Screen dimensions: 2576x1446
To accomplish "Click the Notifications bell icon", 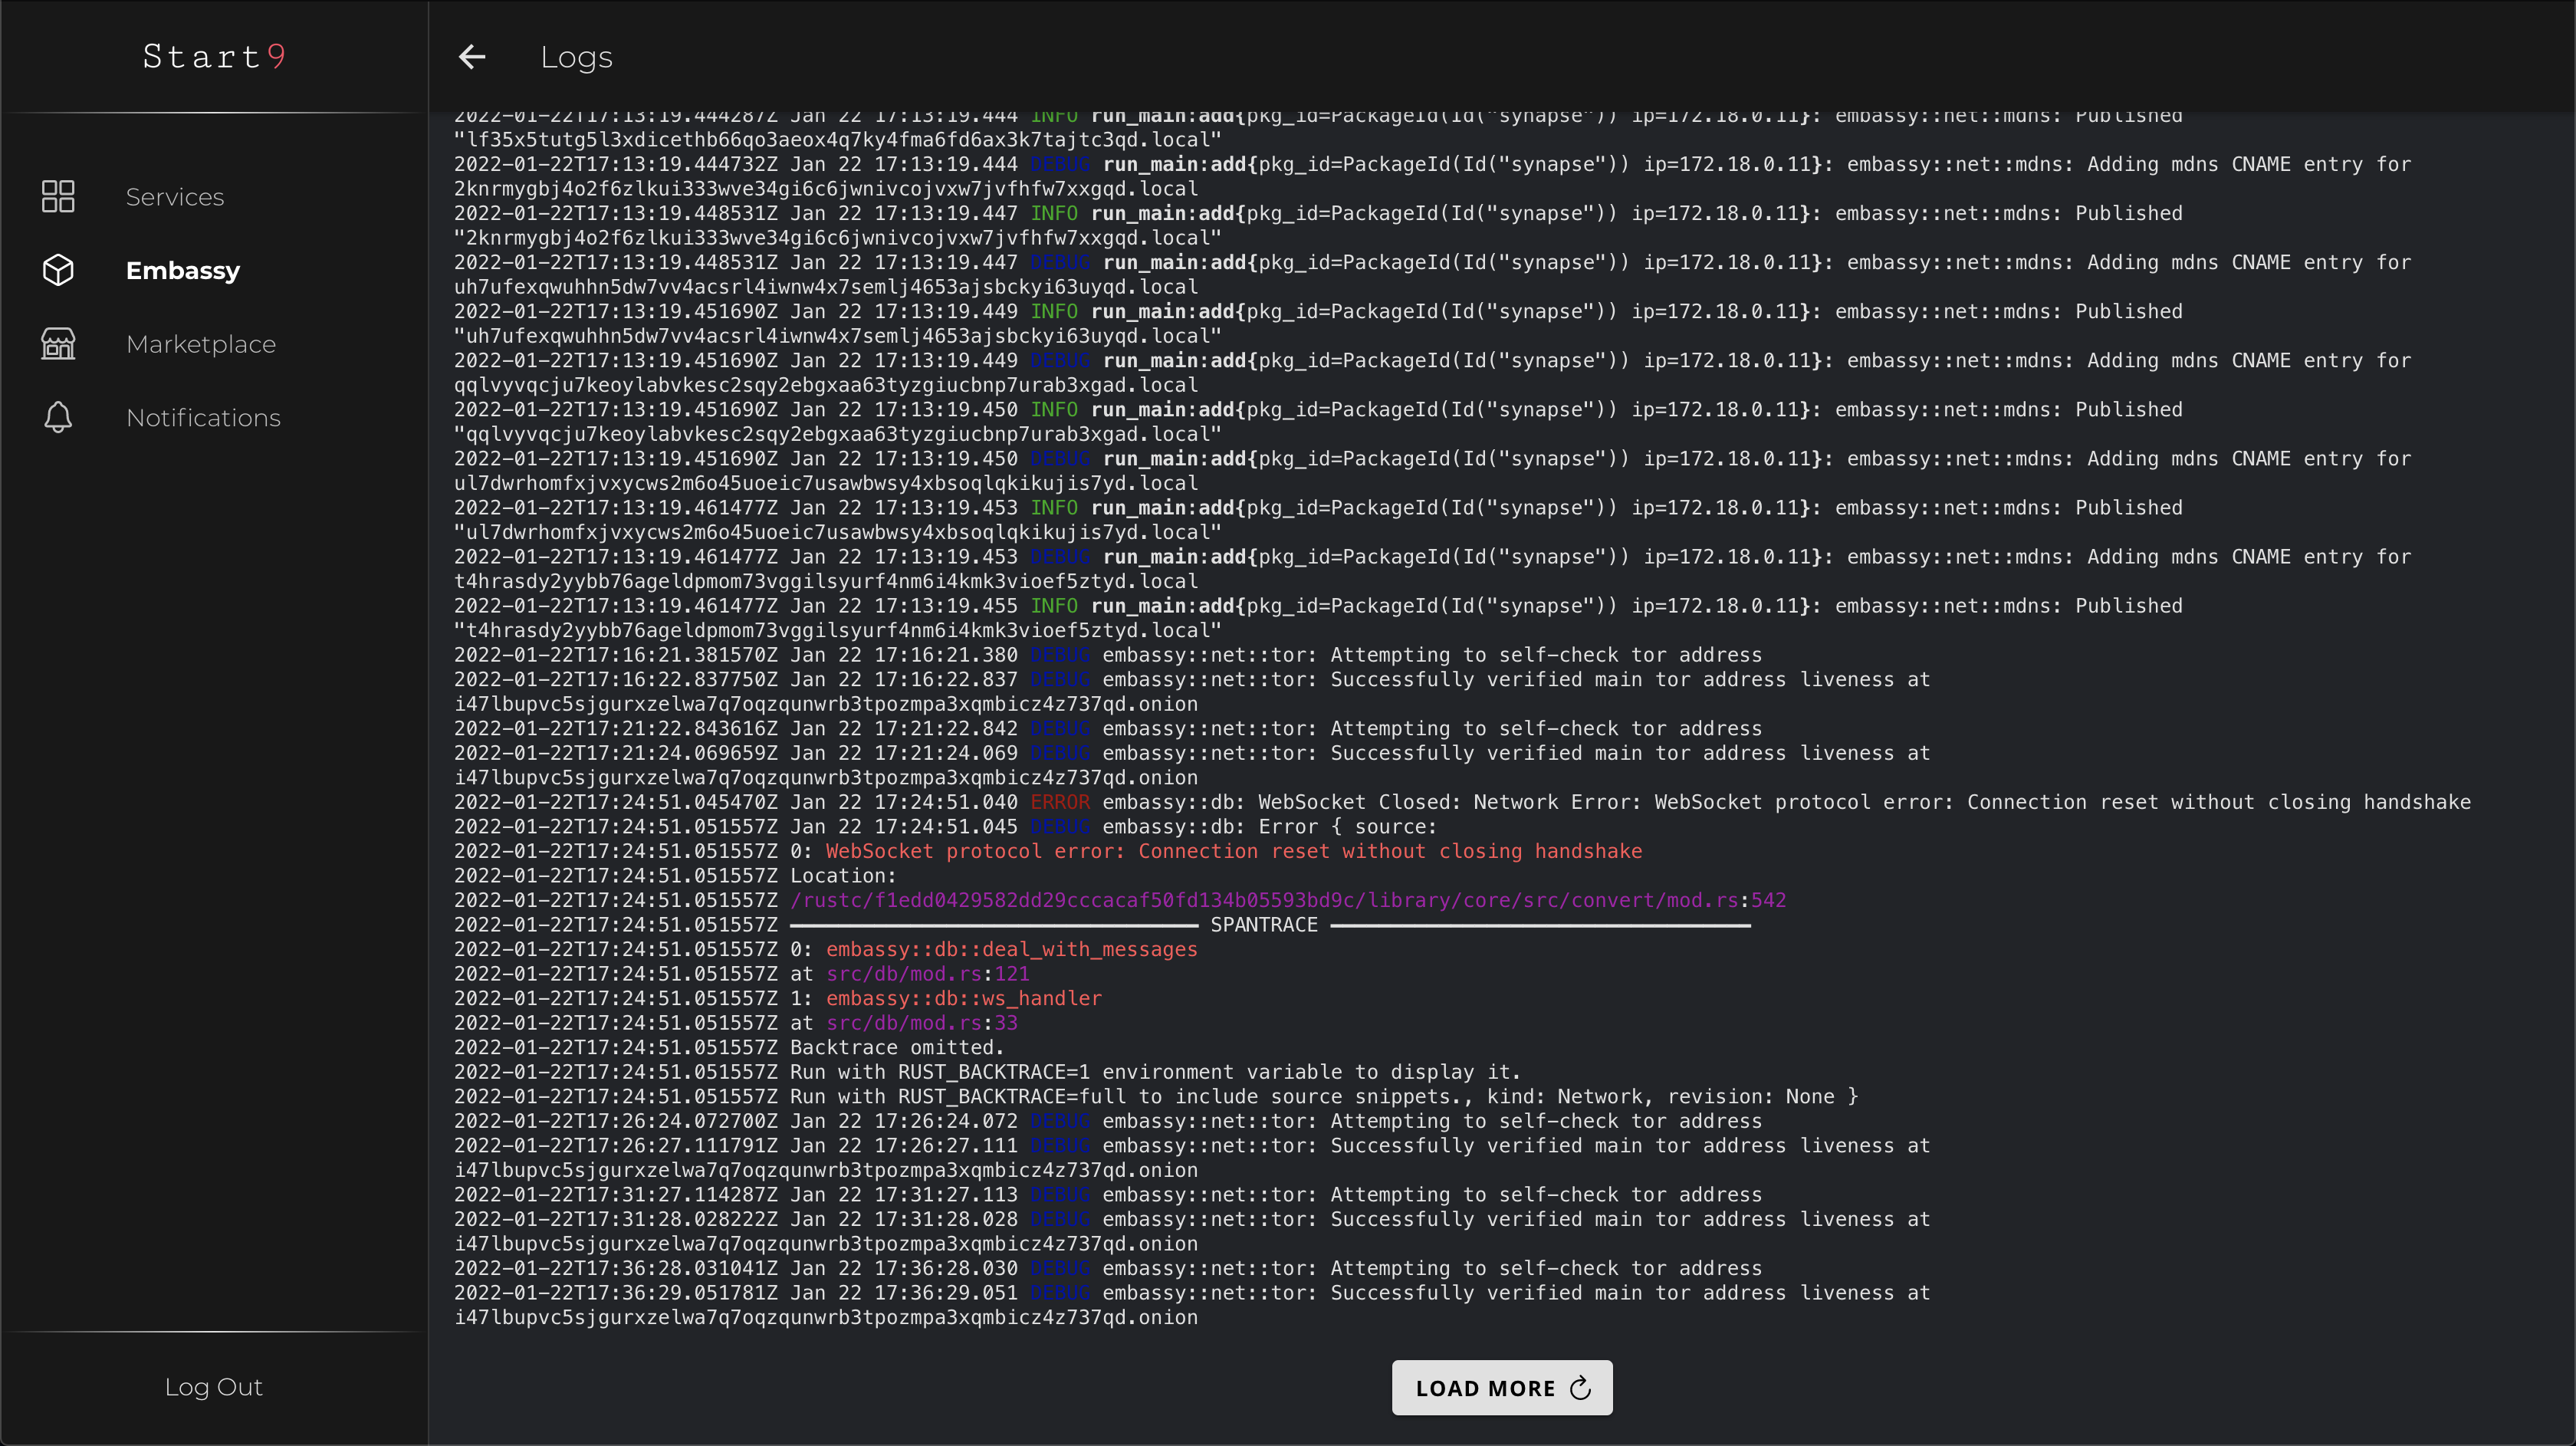I will point(58,417).
